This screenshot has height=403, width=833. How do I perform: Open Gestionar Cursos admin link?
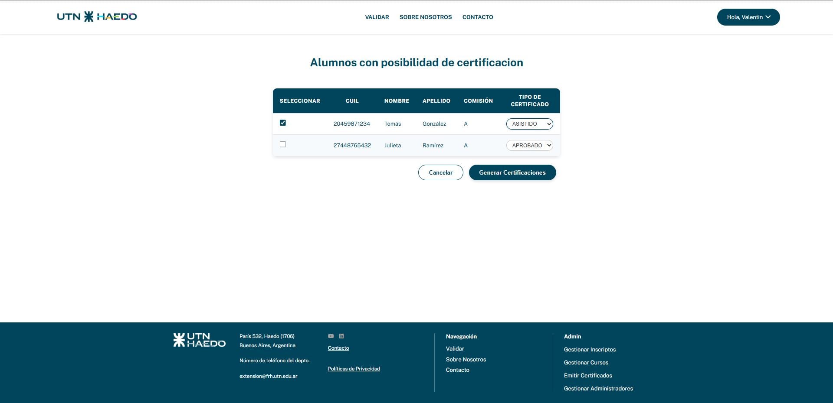point(586,363)
